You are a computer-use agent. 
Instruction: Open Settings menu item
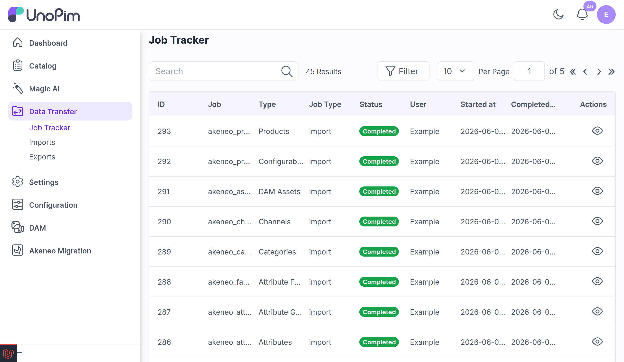(70, 182)
